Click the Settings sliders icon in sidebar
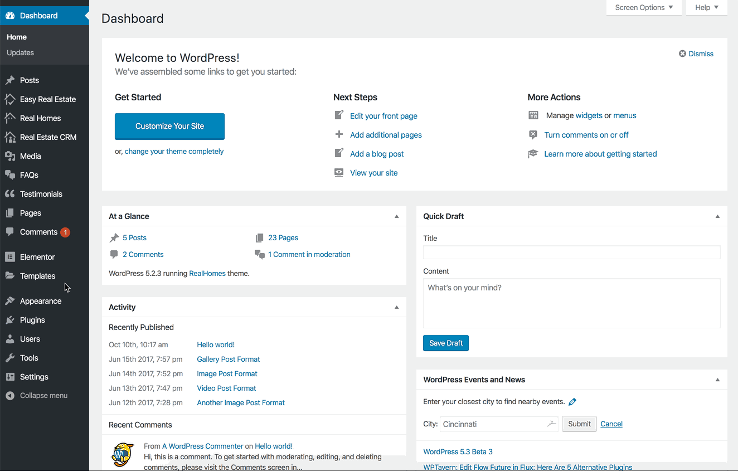The height and width of the screenshot is (471, 738). (10, 377)
